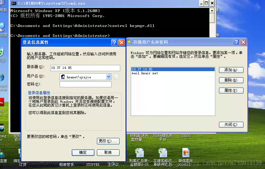The height and width of the screenshot is (169, 265).
Task: Open the 利库汇总表 Excel desktop icon
Action: pos(139,157)
